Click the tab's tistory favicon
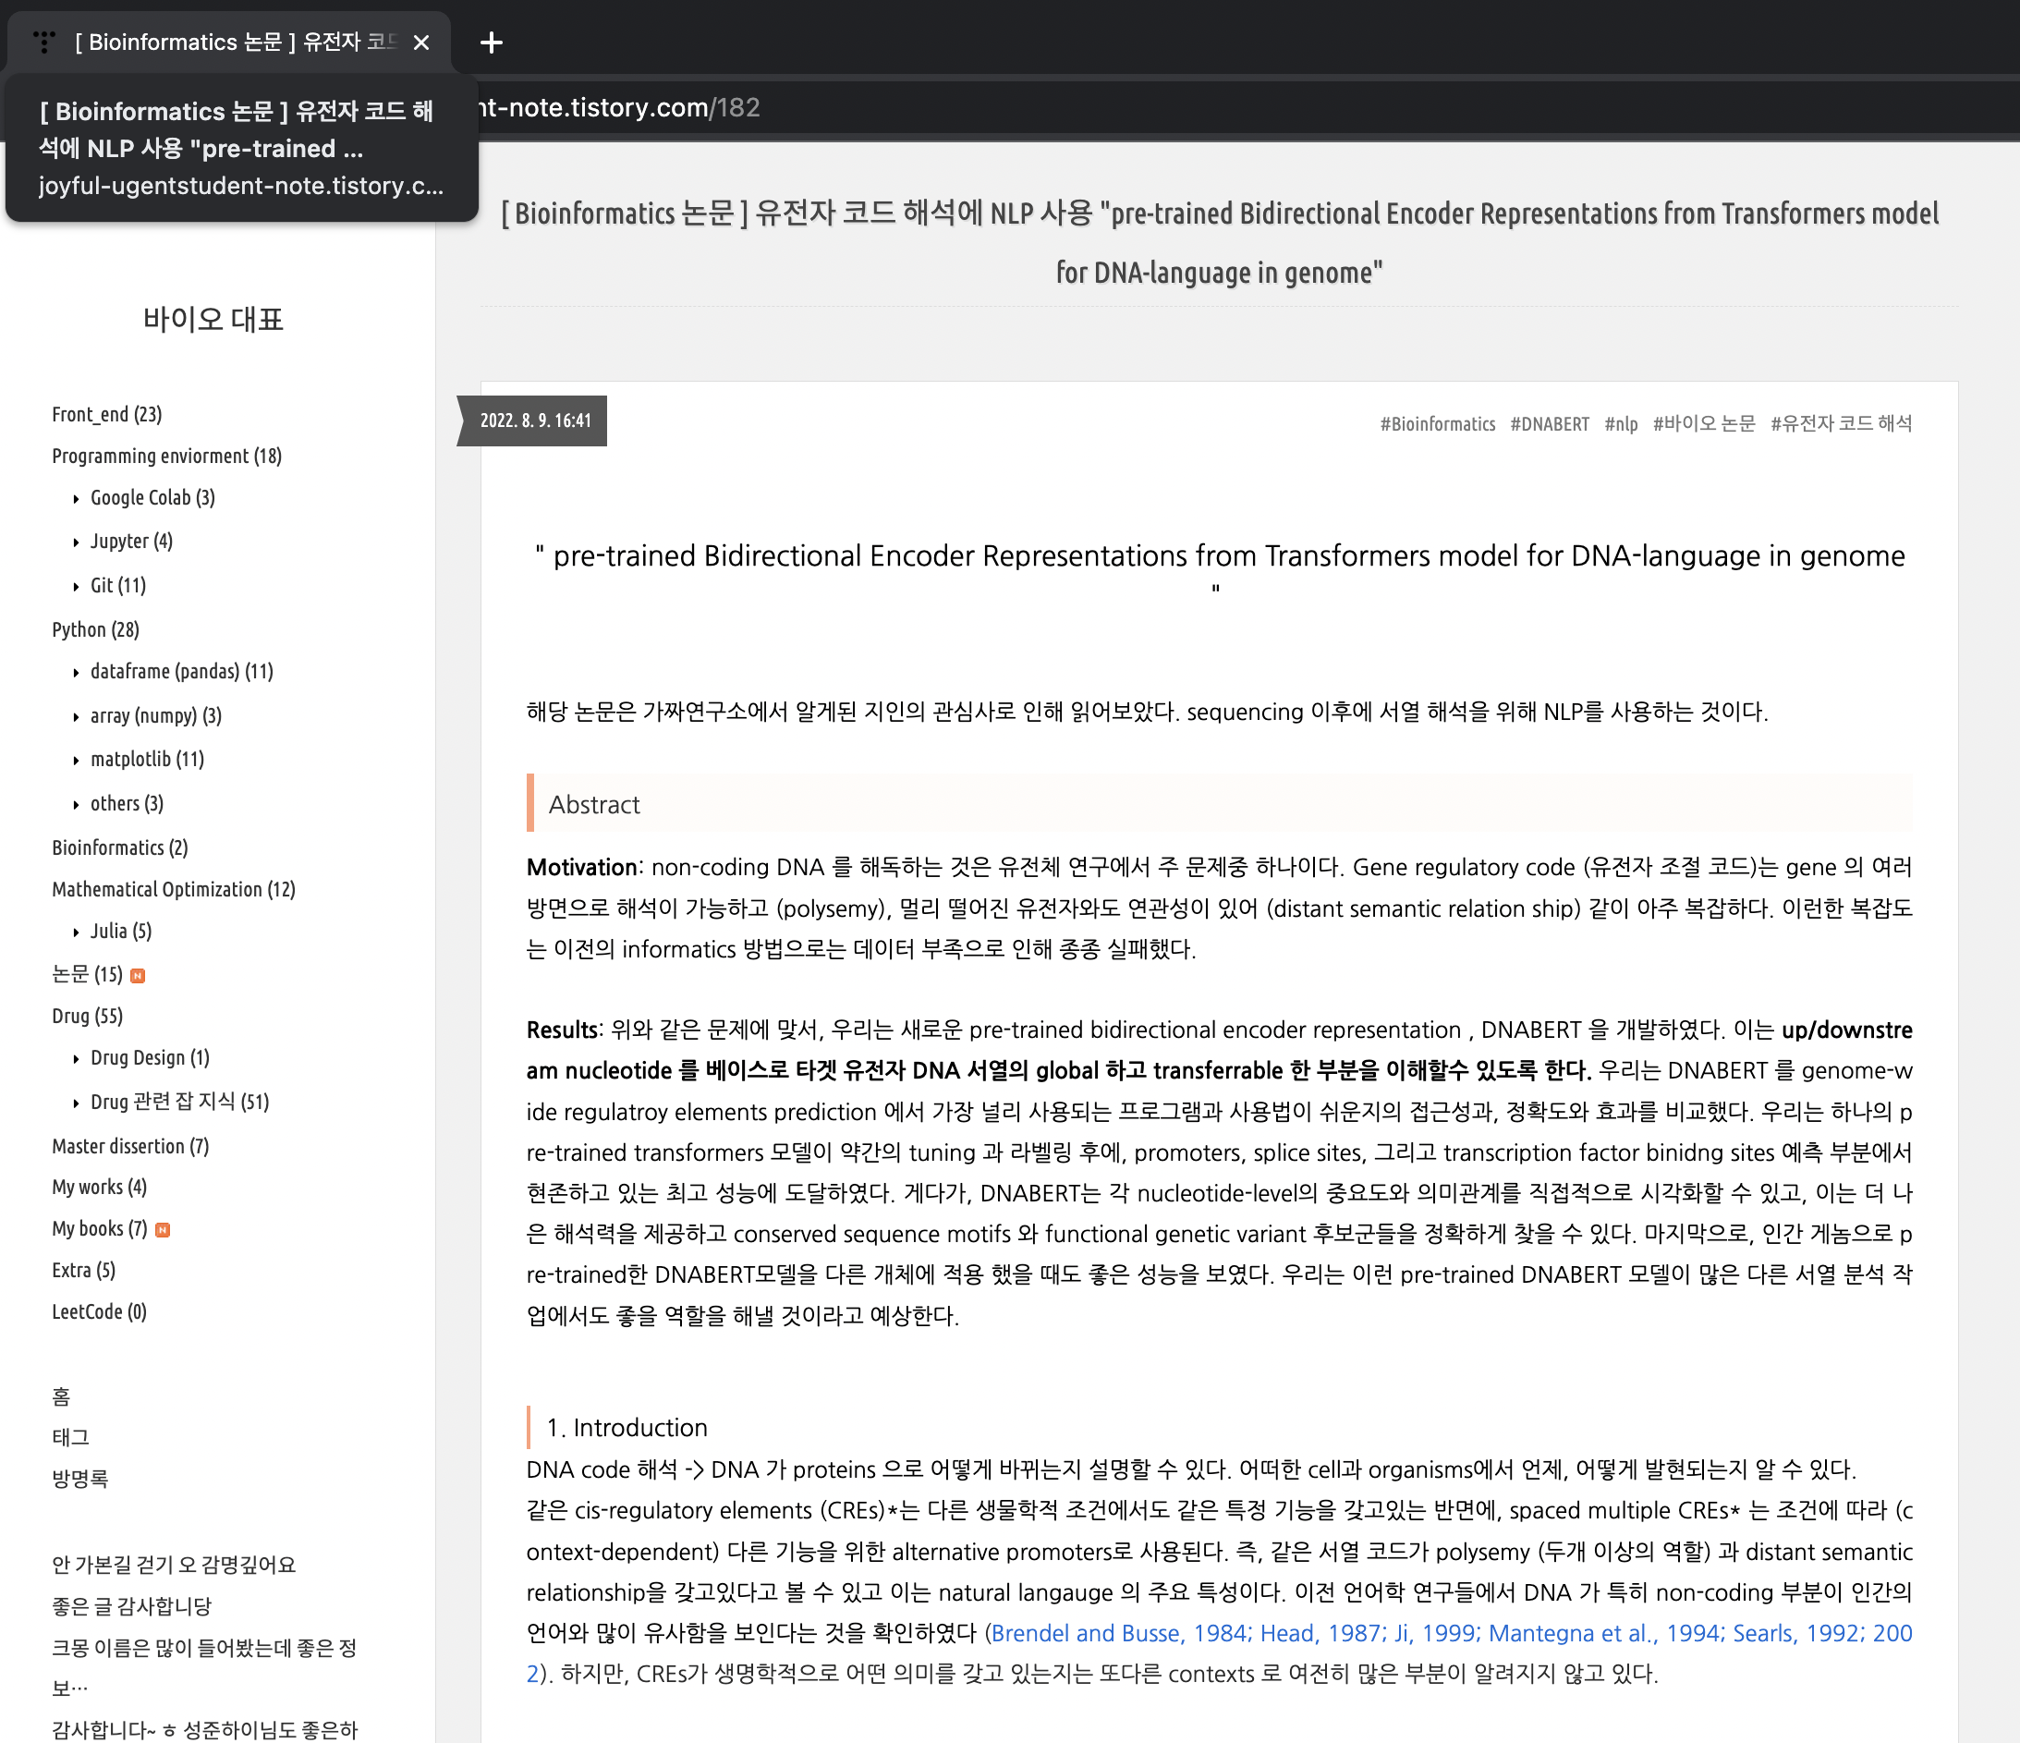 (43, 42)
